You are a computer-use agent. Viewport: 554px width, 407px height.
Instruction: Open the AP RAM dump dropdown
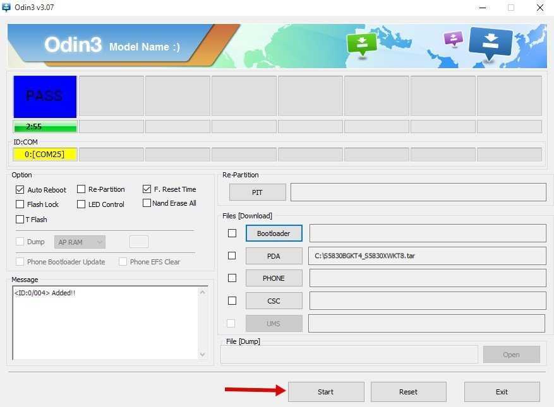click(80, 242)
